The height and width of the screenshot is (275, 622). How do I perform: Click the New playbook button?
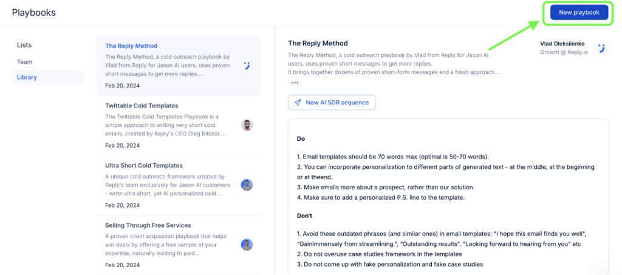(578, 13)
